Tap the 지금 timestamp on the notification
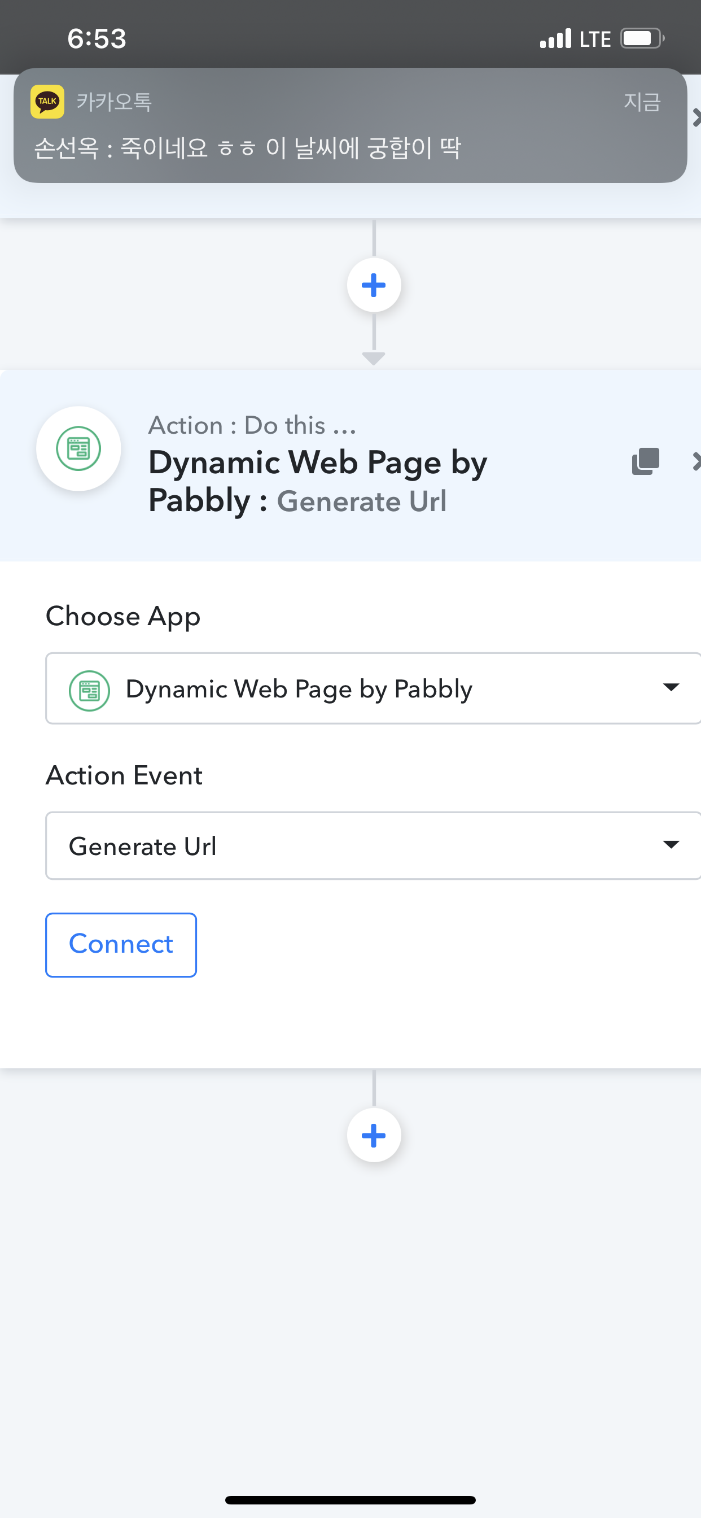This screenshot has width=701, height=1518. [x=642, y=102]
